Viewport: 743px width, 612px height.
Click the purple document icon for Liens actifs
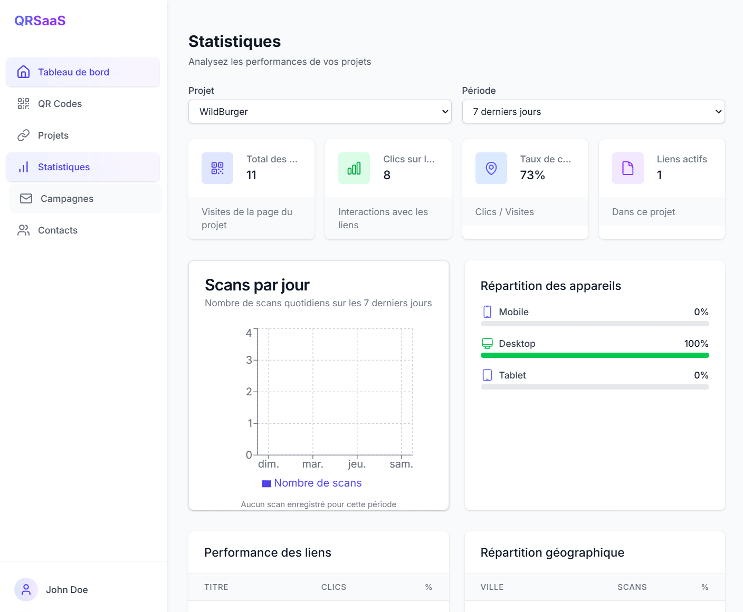pyautogui.click(x=627, y=168)
